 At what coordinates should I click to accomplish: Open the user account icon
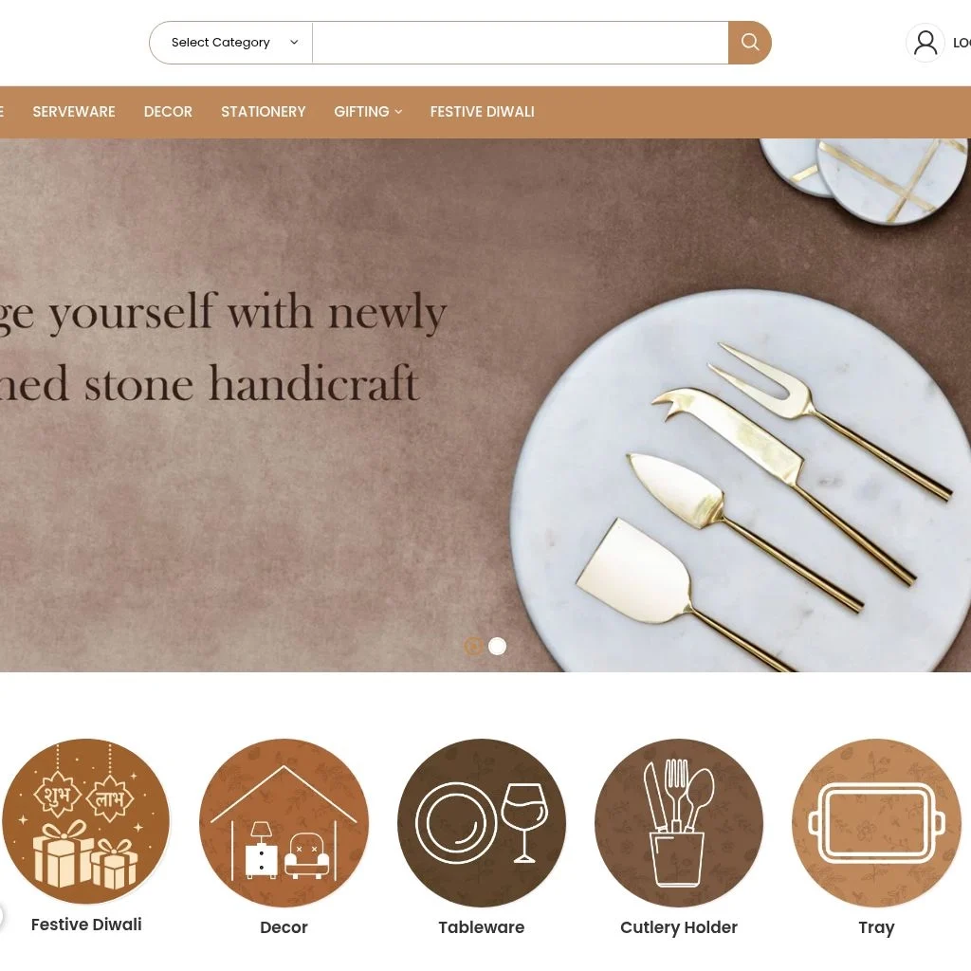(925, 43)
